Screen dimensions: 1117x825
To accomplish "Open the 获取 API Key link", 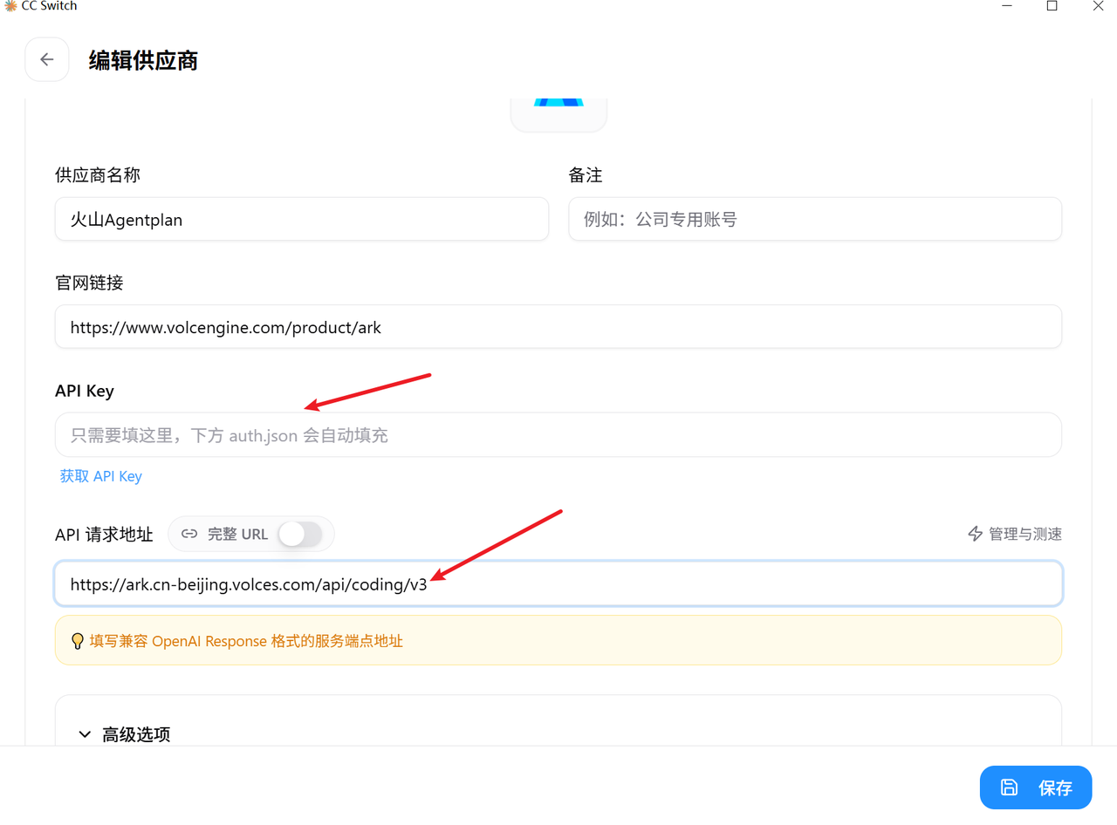I will coord(100,476).
